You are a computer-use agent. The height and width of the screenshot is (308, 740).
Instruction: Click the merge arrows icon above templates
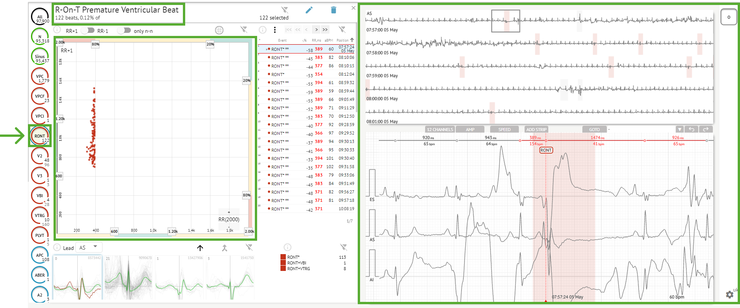[225, 248]
